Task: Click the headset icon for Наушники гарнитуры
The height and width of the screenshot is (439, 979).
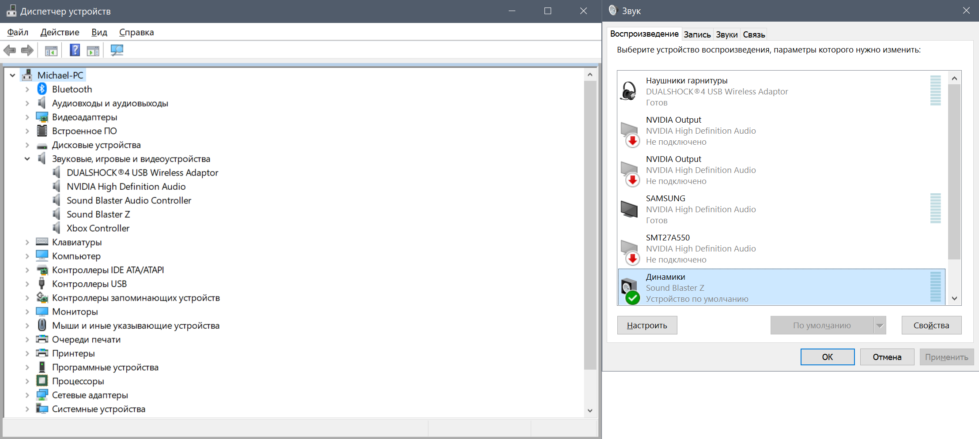Action: pos(628,91)
